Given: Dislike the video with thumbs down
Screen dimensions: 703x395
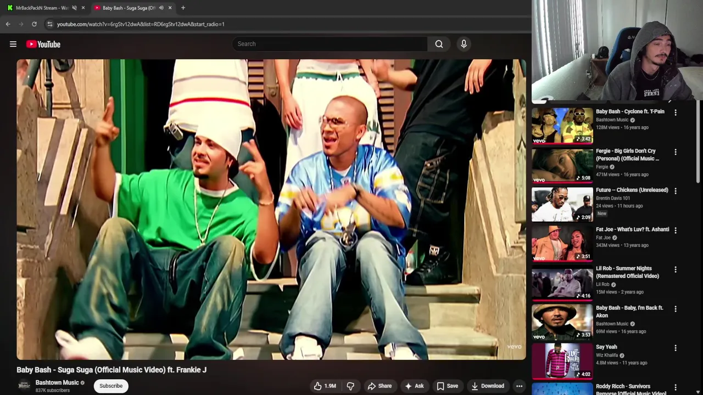Looking at the screenshot, I should [x=350, y=386].
